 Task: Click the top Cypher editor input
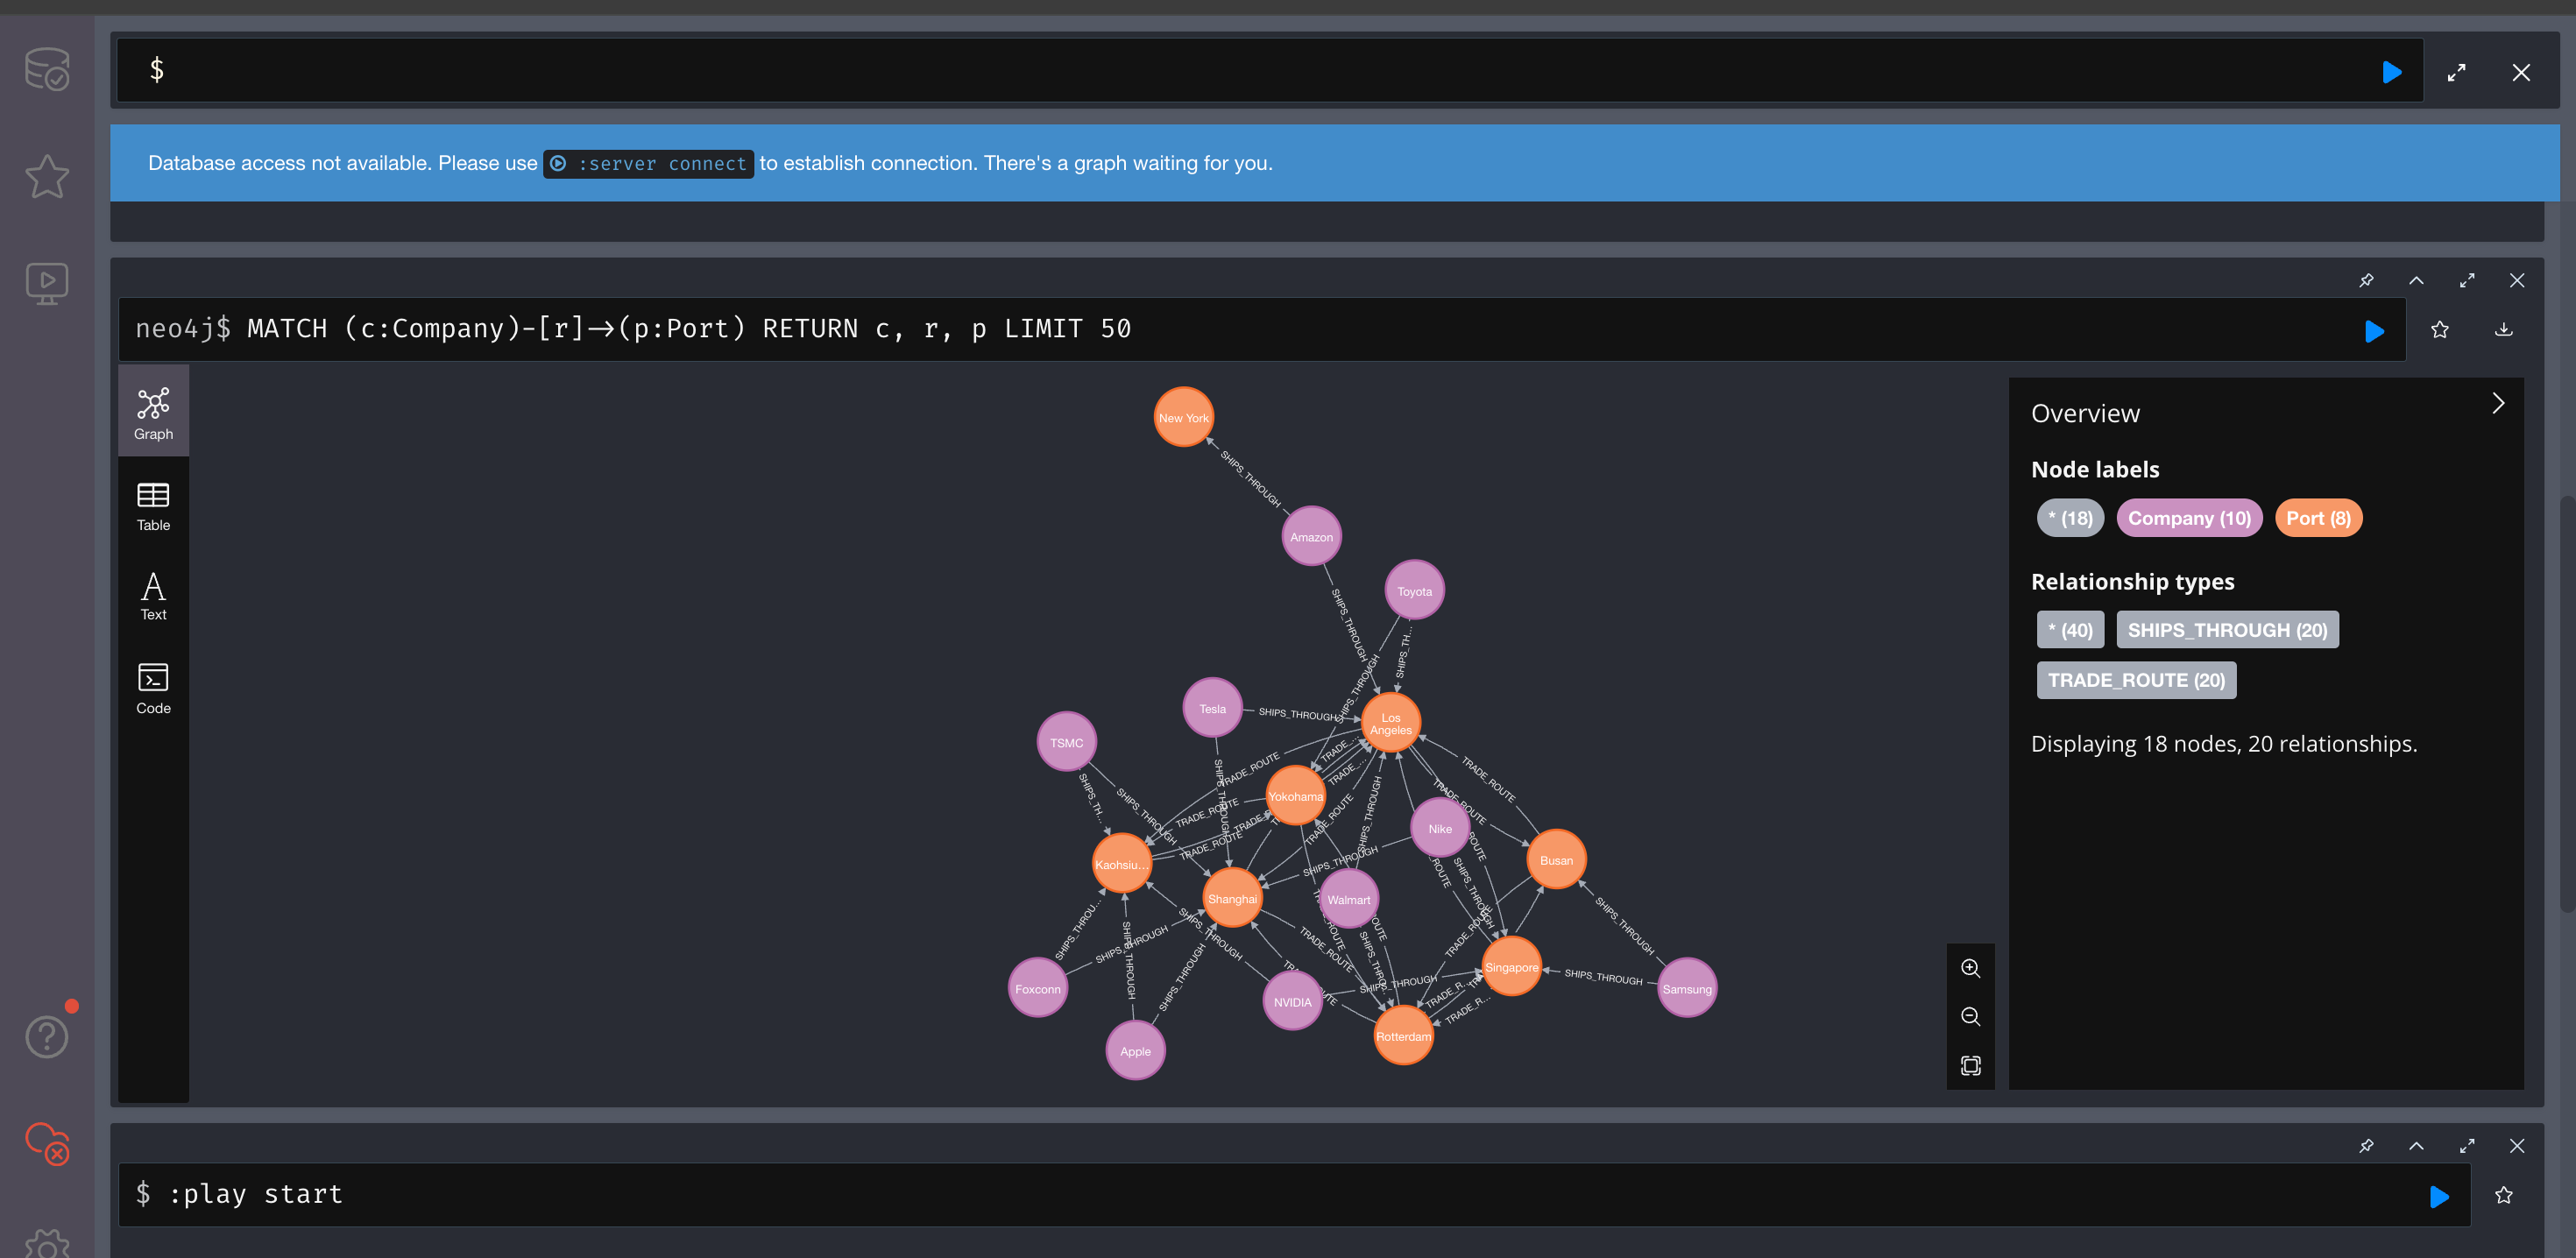(1270, 70)
